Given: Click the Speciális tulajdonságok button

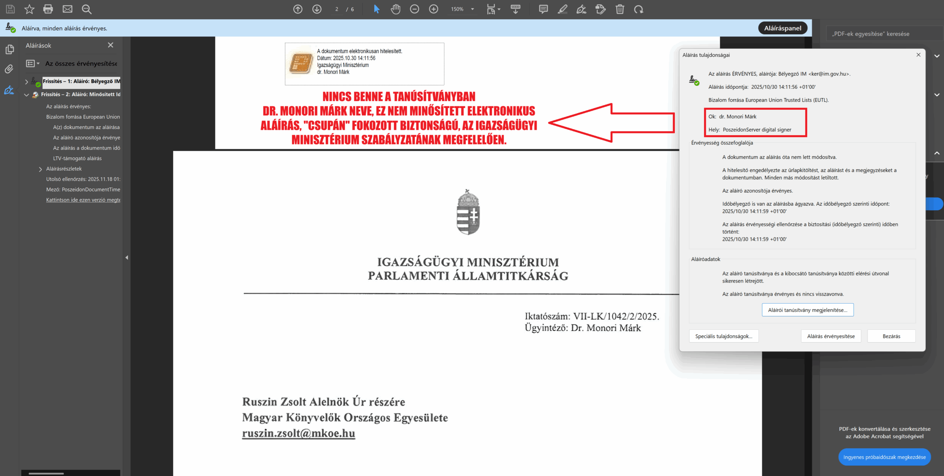Looking at the screenshot, I should [x=723, y=336].
